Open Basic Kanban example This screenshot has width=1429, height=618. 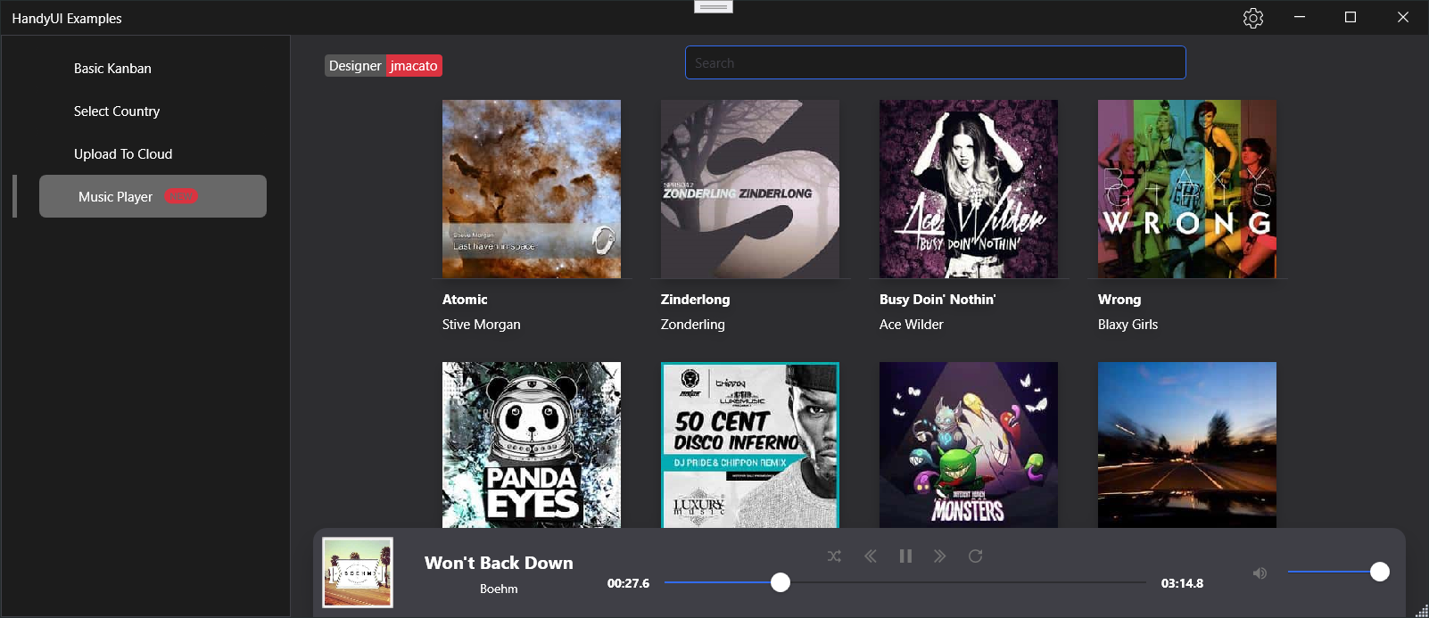(112, 69)
